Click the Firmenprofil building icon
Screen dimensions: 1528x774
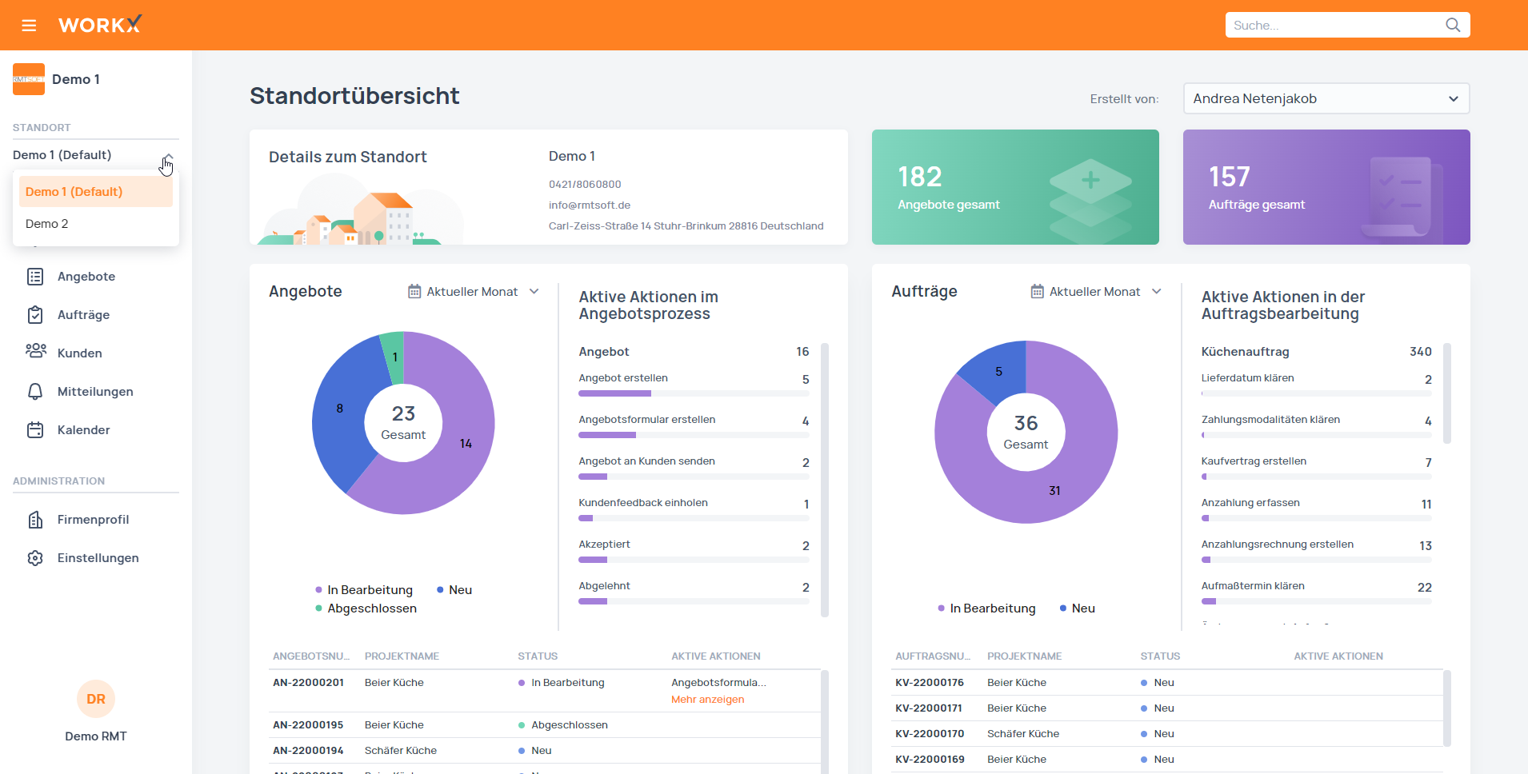coord(35,520)
